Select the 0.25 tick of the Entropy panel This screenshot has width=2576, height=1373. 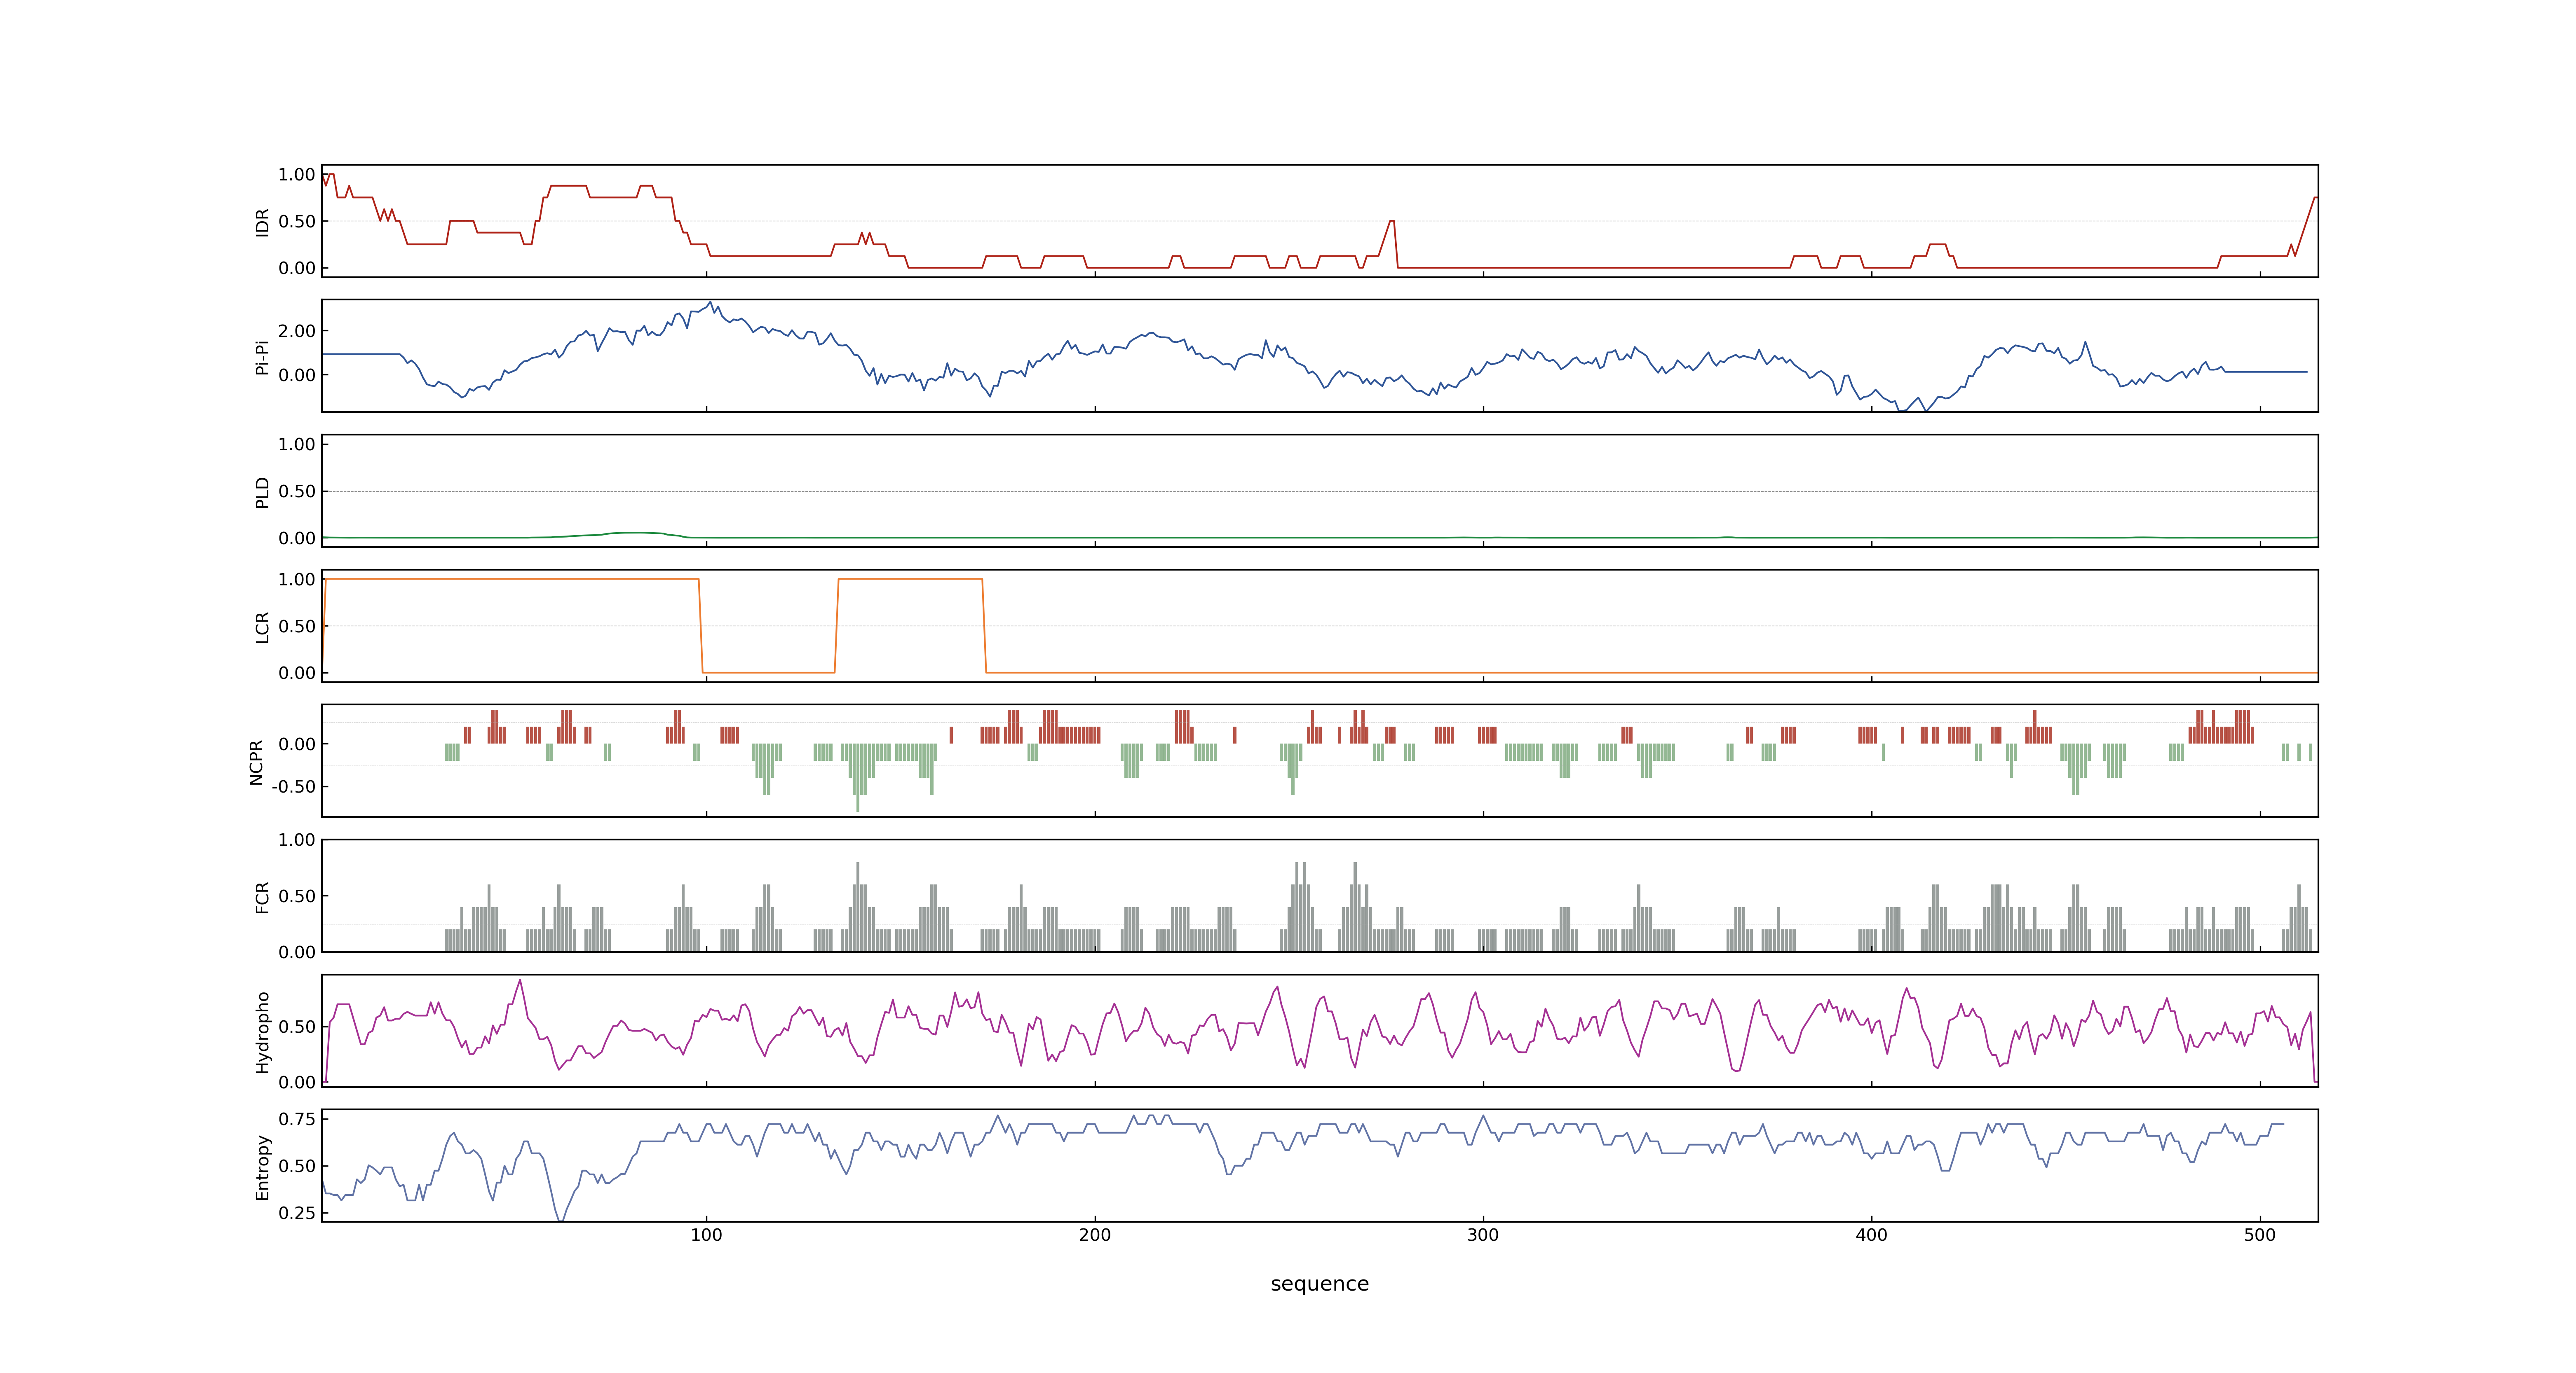click(x=297, y=1213)
